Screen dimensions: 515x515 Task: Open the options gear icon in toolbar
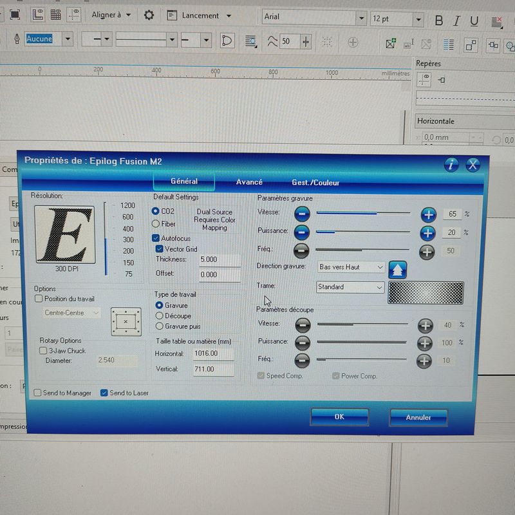click(x=149, y=15)
